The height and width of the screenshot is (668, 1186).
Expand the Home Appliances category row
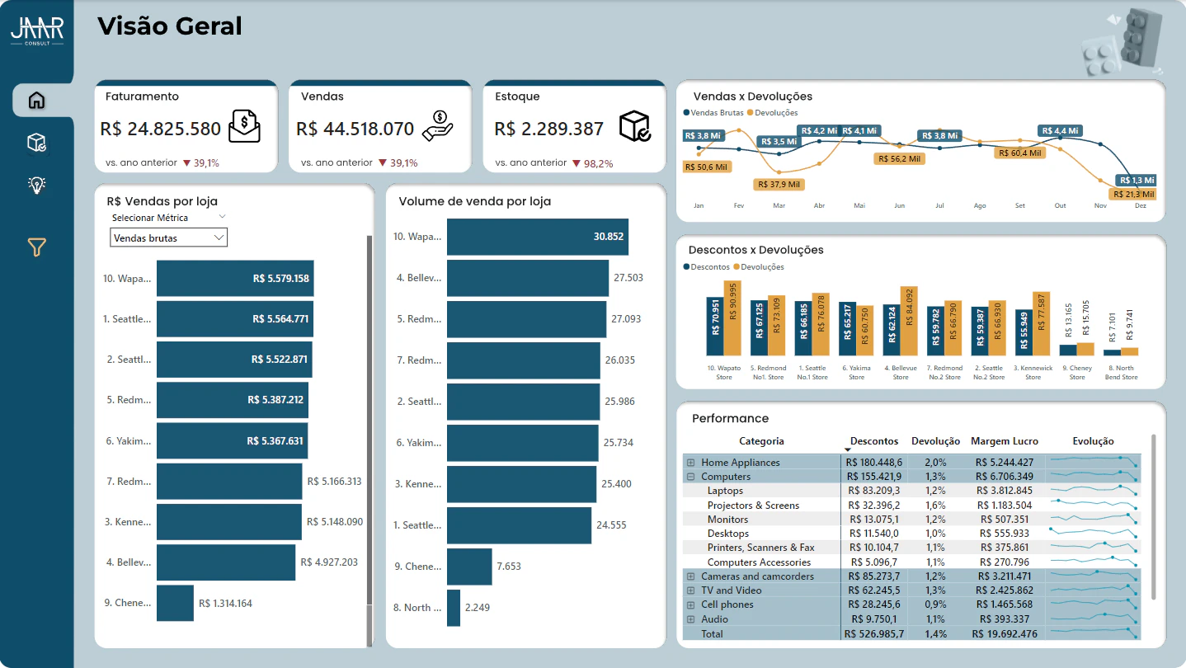(690, 463)
